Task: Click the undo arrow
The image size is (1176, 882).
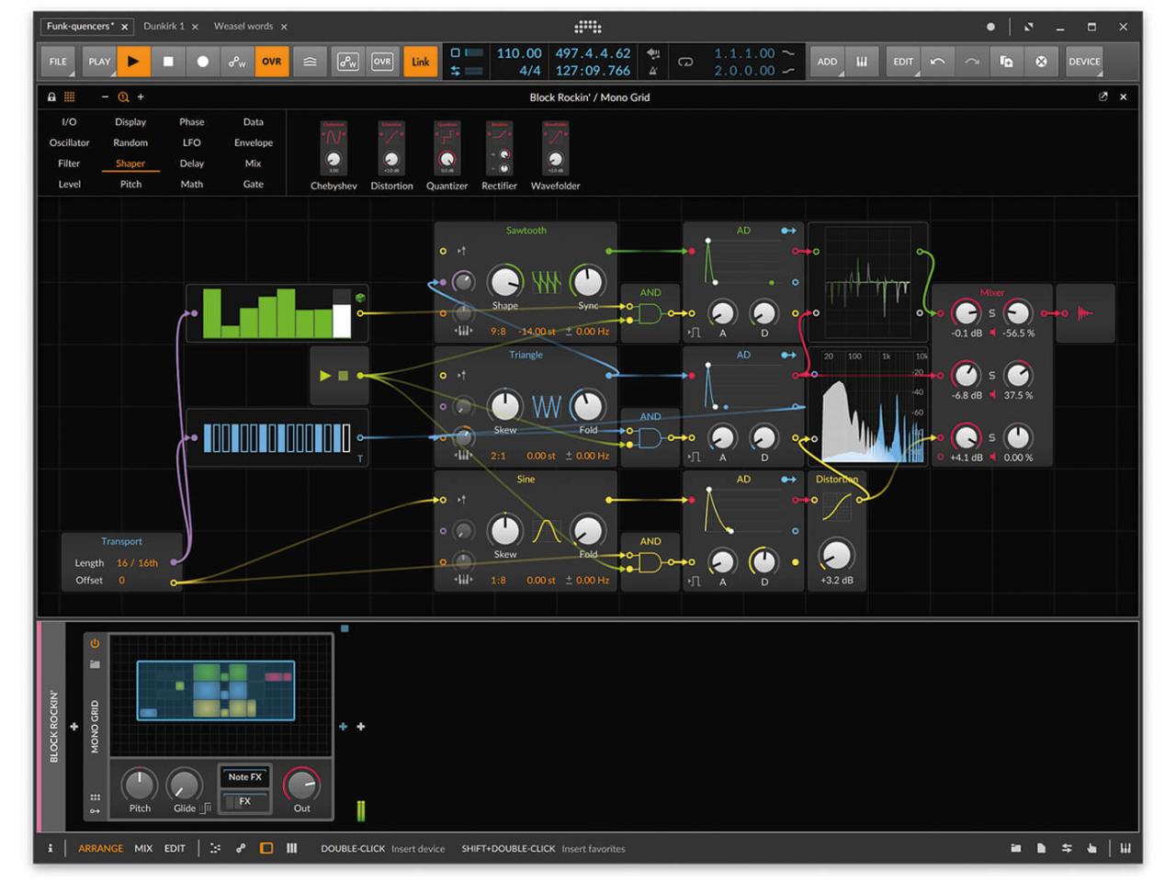Action: click(x=937, y=62)
